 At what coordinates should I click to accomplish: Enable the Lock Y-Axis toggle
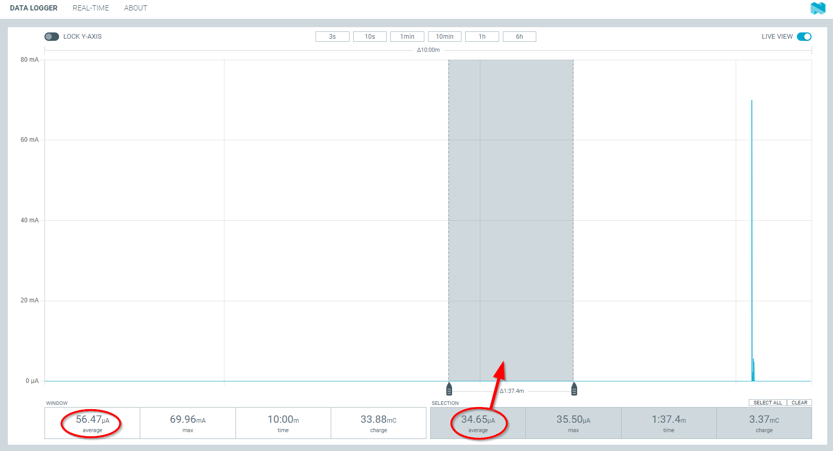click(52, 37)
